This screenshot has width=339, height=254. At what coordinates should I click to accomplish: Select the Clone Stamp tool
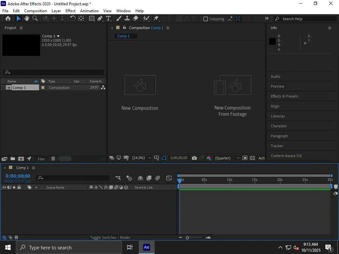click(x=127, y=19)
